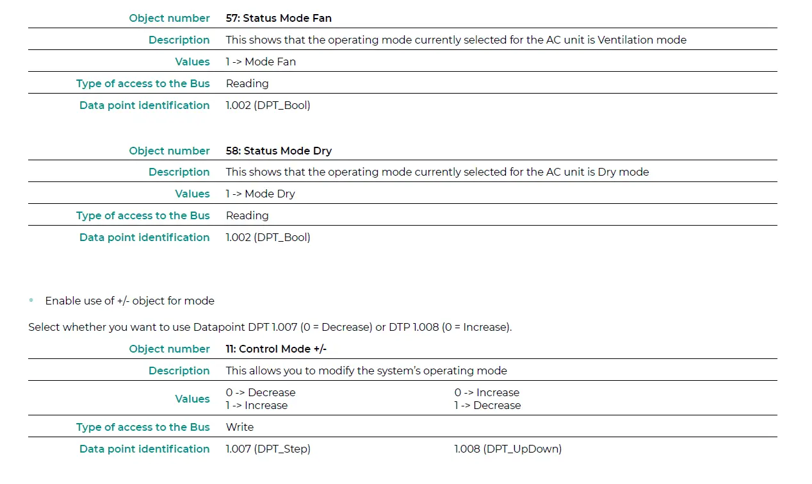812x484 pixels.
Task: Click 'Object number' label in the object 57 table
Action: point(169,18)
